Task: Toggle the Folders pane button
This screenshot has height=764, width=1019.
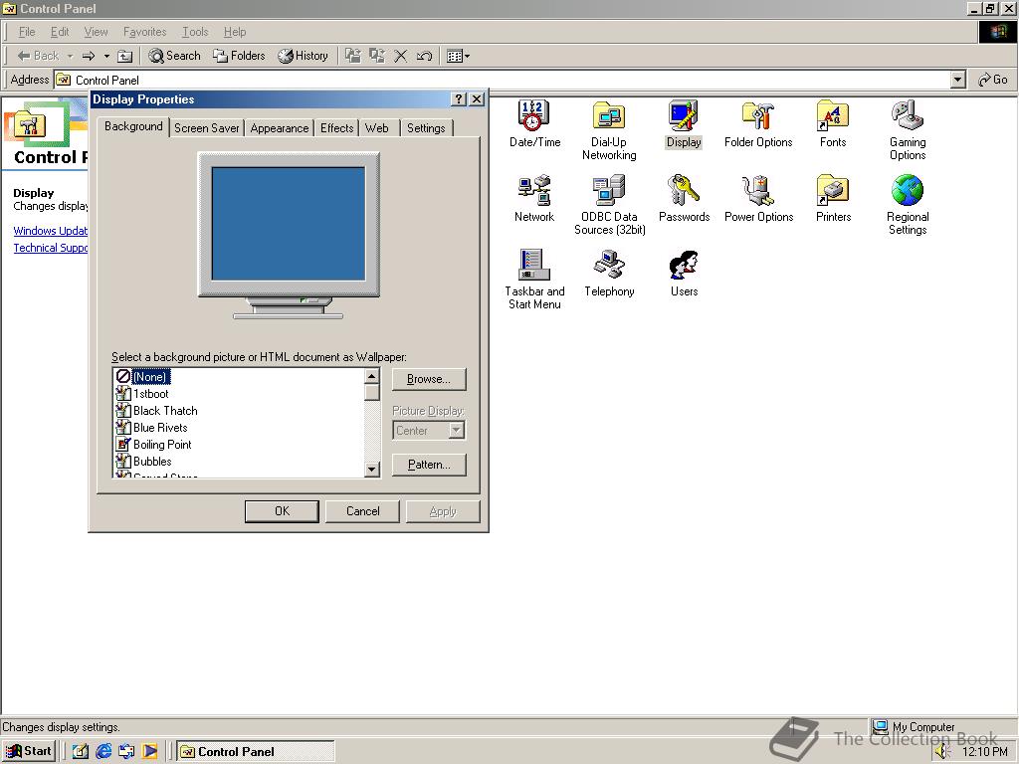Action: coord(239,56)
